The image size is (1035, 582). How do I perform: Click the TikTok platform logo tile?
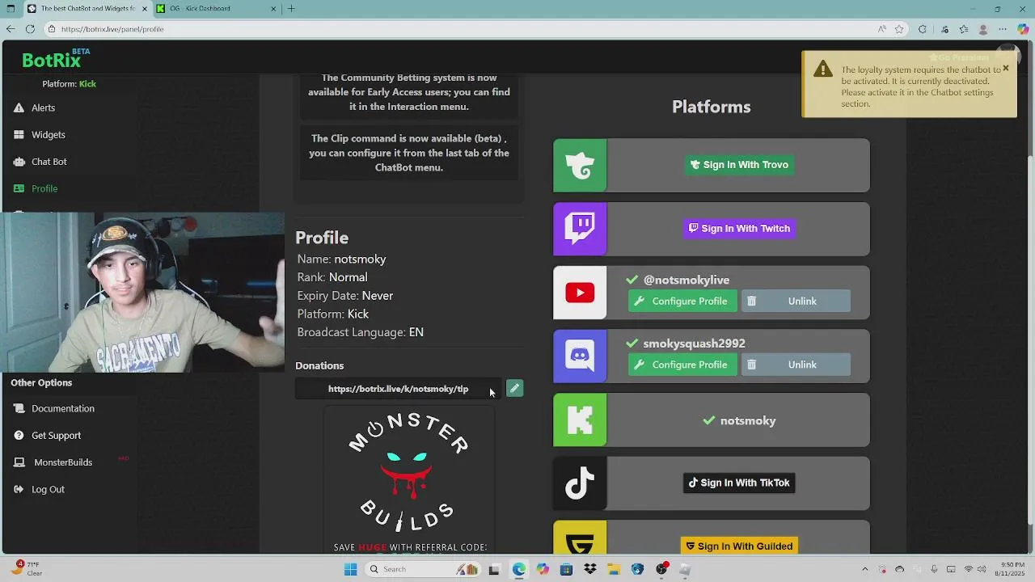point(580,483)
